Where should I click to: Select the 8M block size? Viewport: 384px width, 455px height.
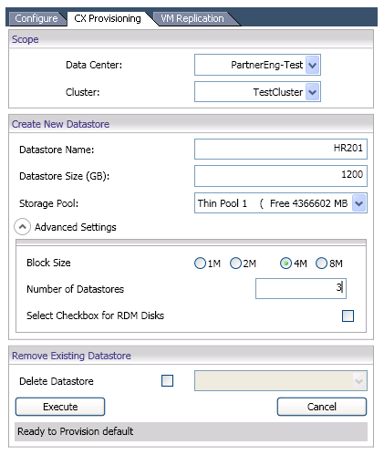pyautogui.click(x=321, y=264)
